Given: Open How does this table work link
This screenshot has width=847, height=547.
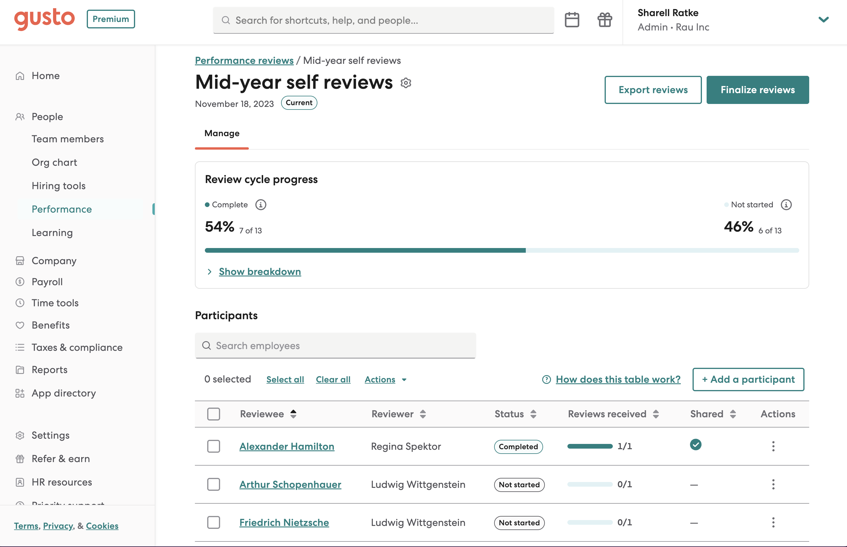Looking at the screenshot, I should coord(618,380).
